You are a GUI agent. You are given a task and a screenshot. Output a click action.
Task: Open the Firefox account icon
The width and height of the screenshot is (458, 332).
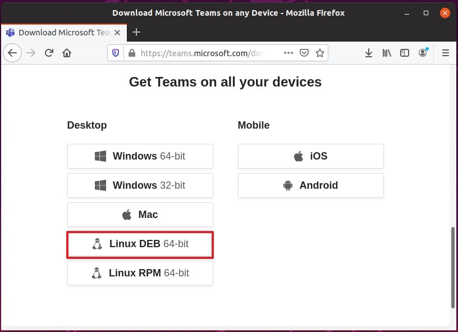pos(423,53)
